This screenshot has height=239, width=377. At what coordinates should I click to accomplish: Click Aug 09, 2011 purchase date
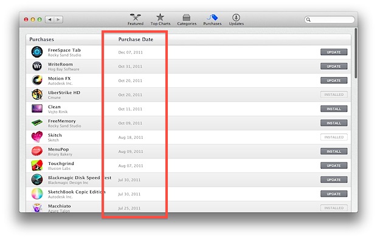click(131, 152)
